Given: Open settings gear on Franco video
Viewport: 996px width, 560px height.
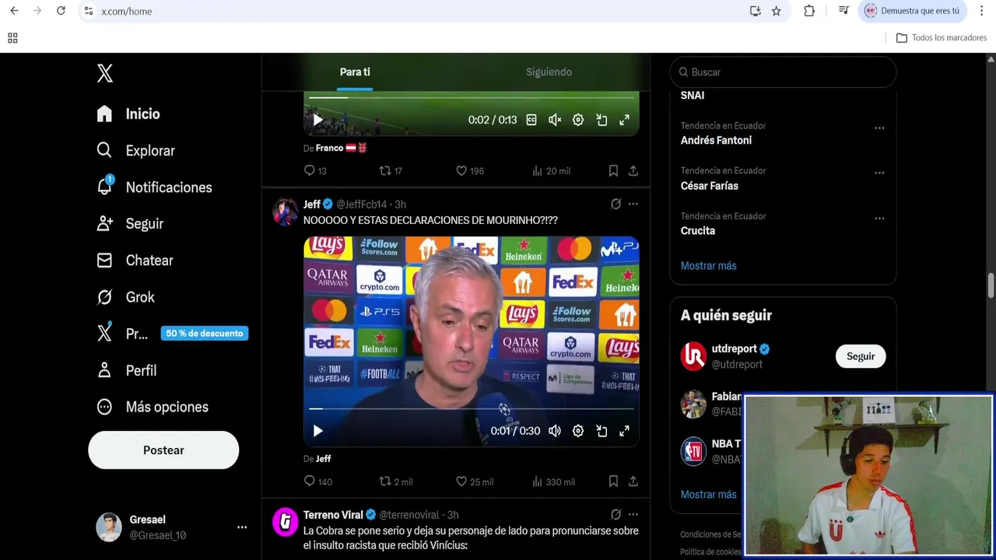Looking at the screenshot, I should click(x=578, y=120).
